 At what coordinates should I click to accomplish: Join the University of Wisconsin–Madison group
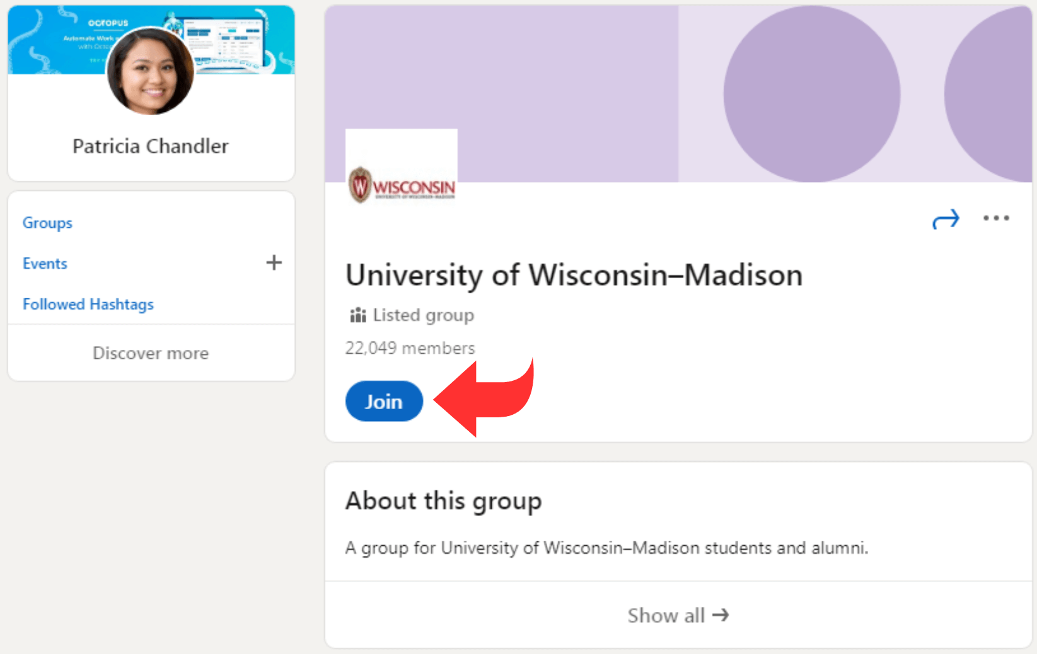tap(383, 401)
